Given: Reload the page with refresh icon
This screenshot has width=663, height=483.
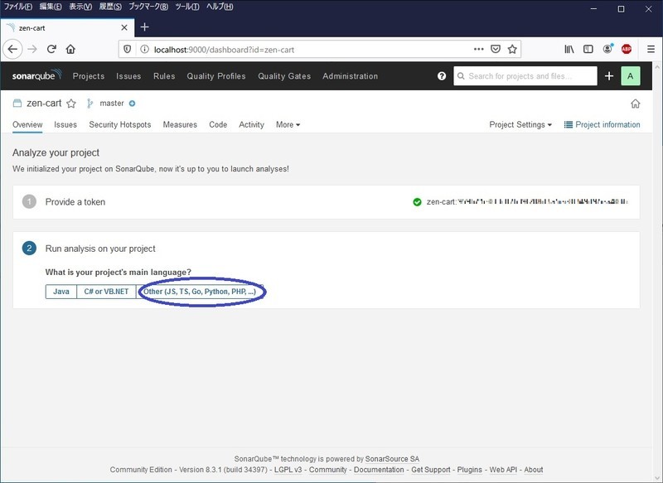Looking at the screenshot, I should click(x=51, y=50).
